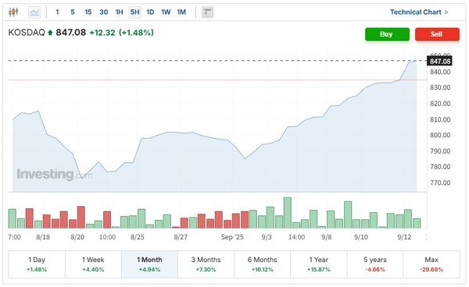Set interval to 1 minute
The height and width of the screenshot is (287, 469).
tap(57, 12)
